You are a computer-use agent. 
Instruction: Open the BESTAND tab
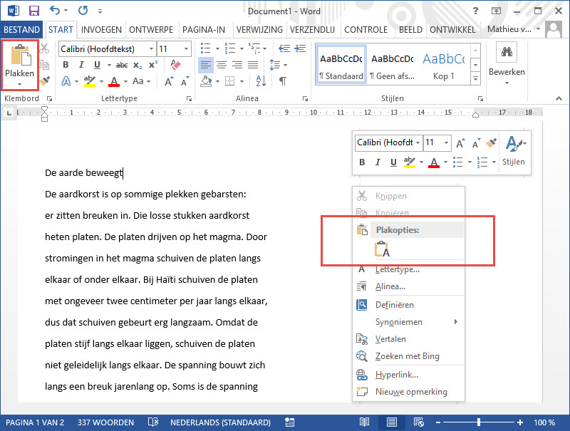[x=22, y=29]
